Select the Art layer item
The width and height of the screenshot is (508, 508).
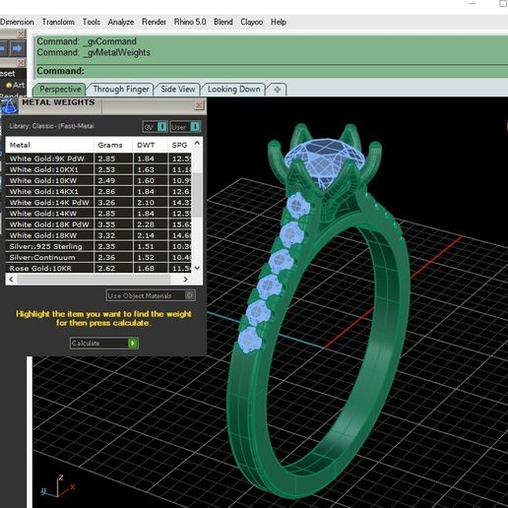coord(16,85)
